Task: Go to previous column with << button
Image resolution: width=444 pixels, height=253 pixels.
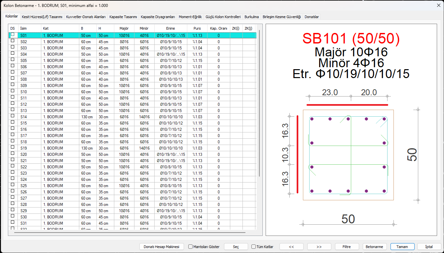Action: point(291,246)
